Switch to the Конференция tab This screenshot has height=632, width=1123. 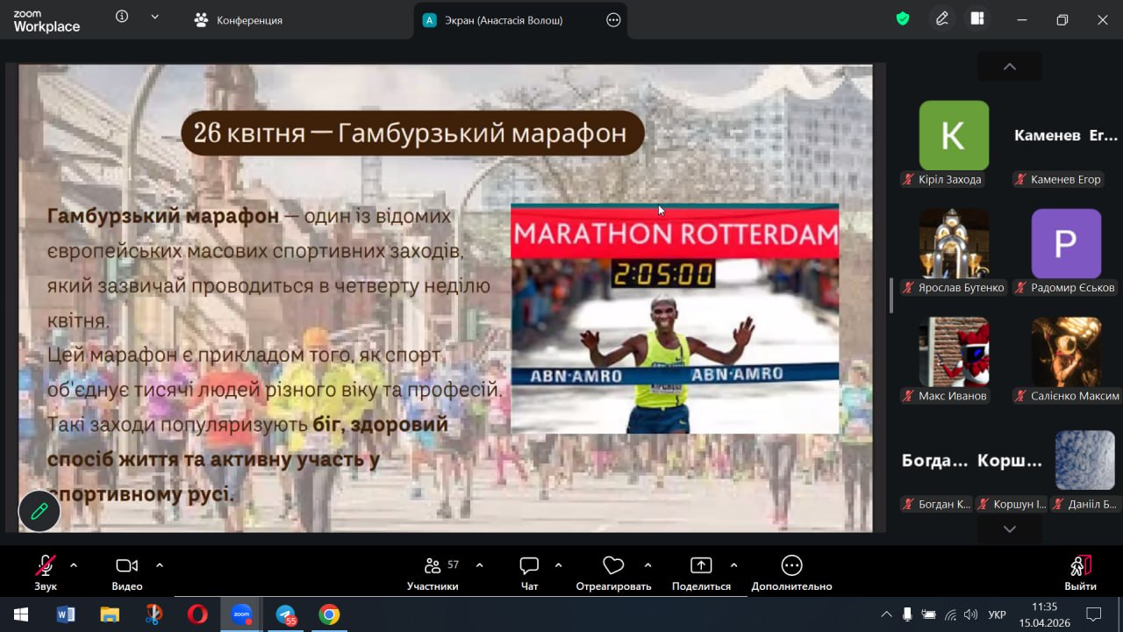[x=239, y=20]
